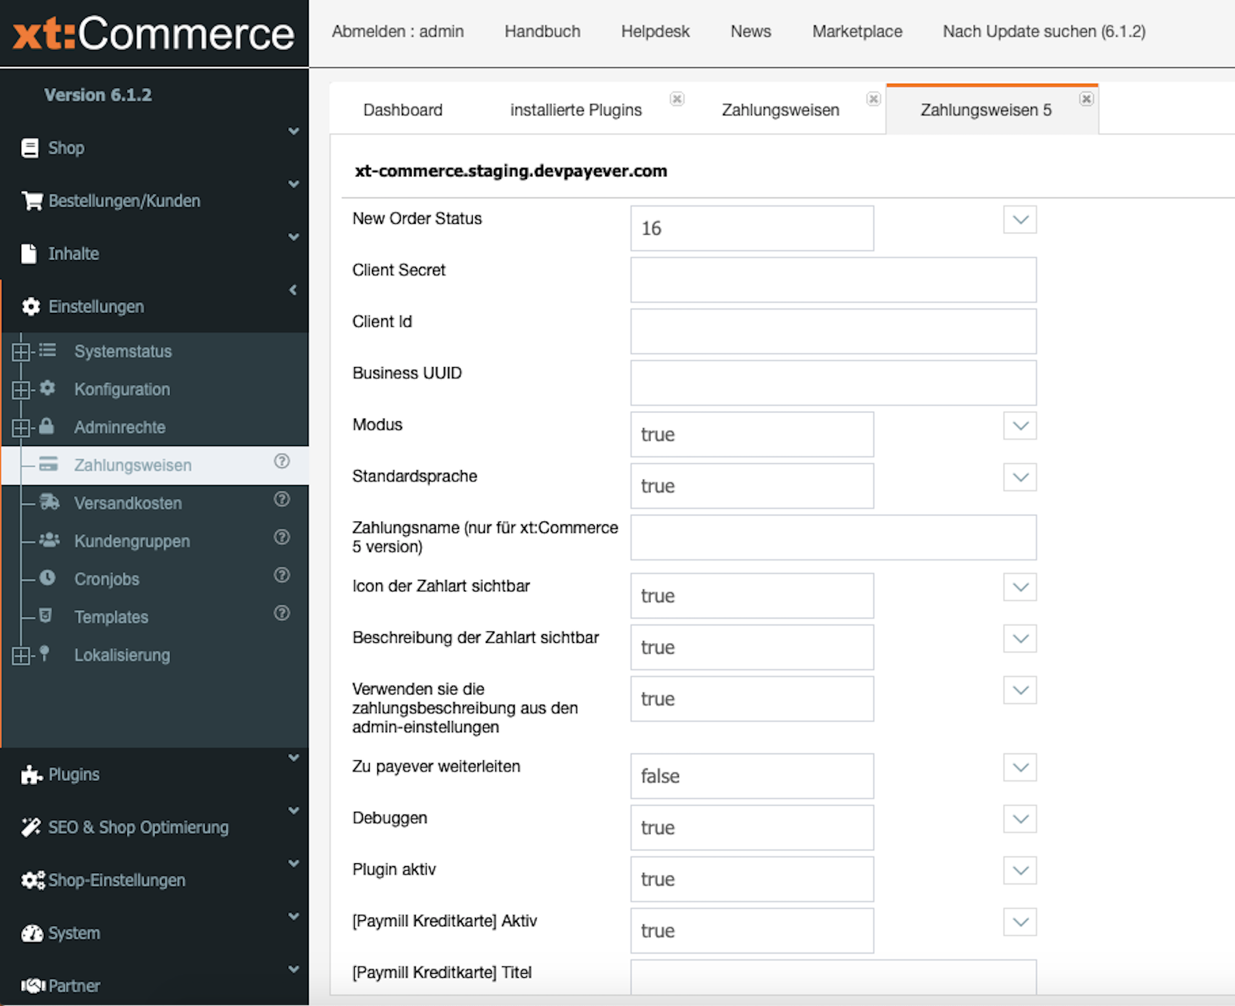Open help icon next to Versandkosten
Image resolution: width=1235 pixels, height=1006 pixels.
click(282, 499)
